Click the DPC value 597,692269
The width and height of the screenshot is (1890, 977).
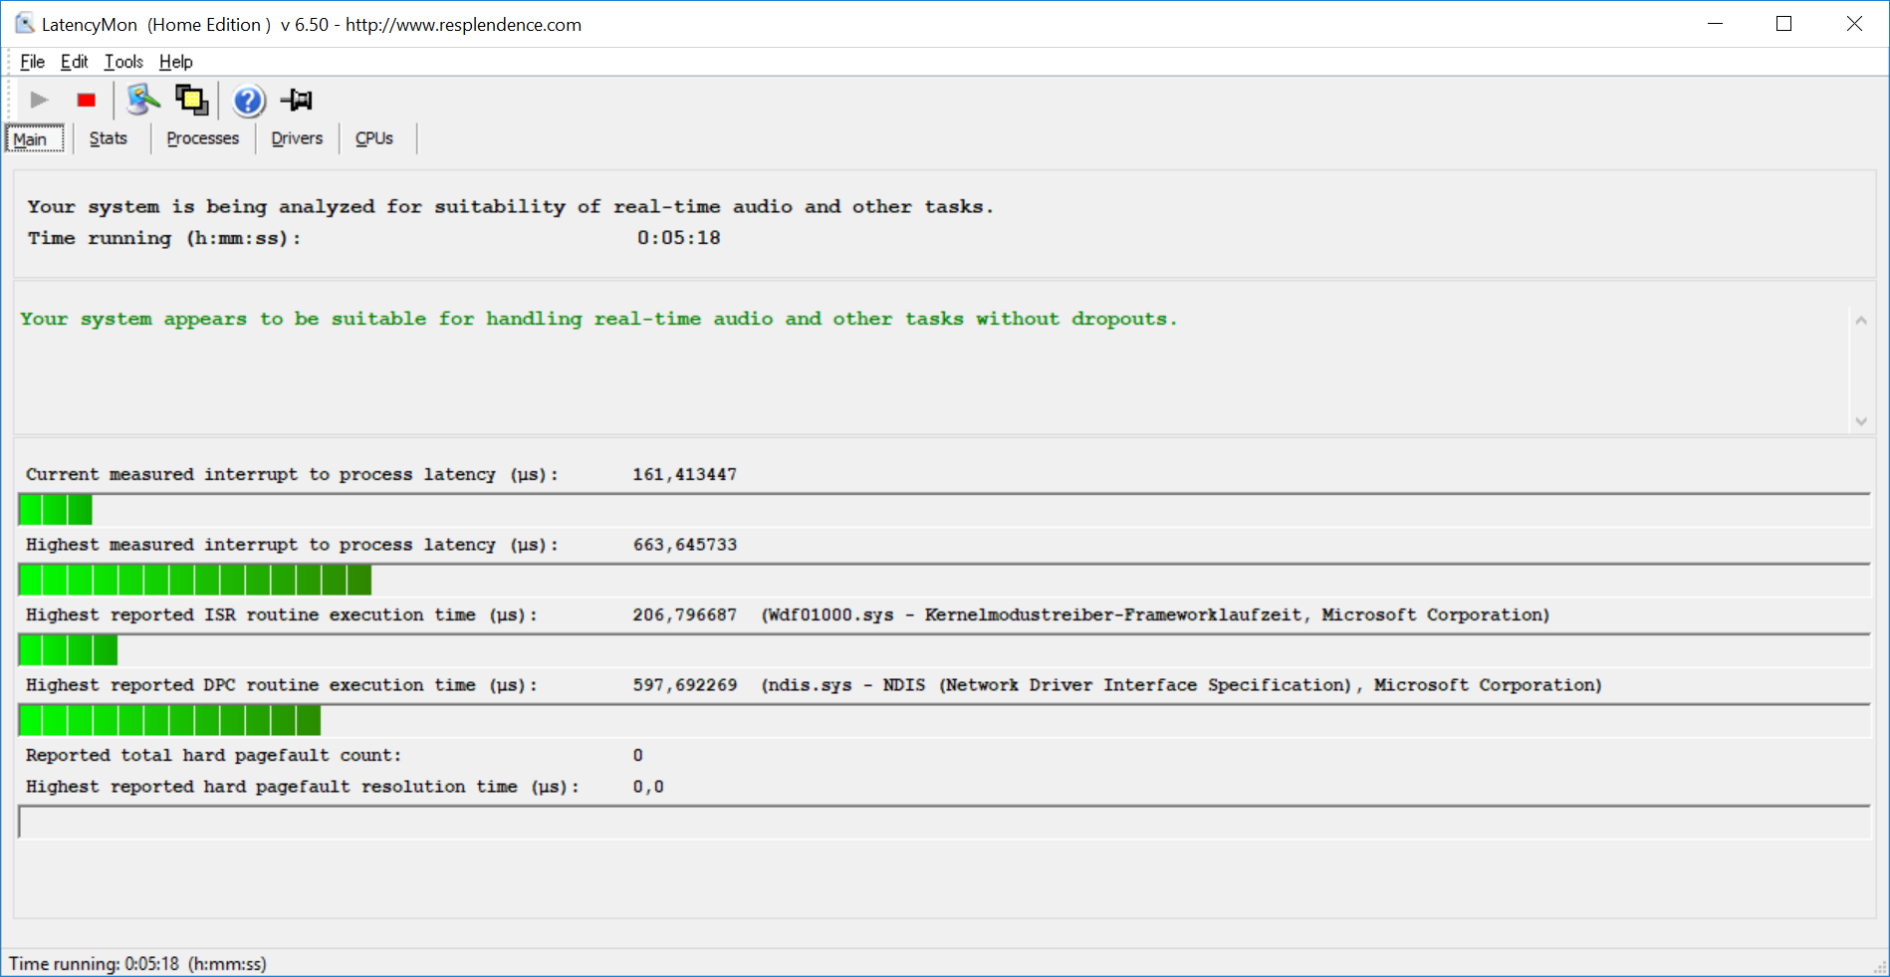click(685, 685)
